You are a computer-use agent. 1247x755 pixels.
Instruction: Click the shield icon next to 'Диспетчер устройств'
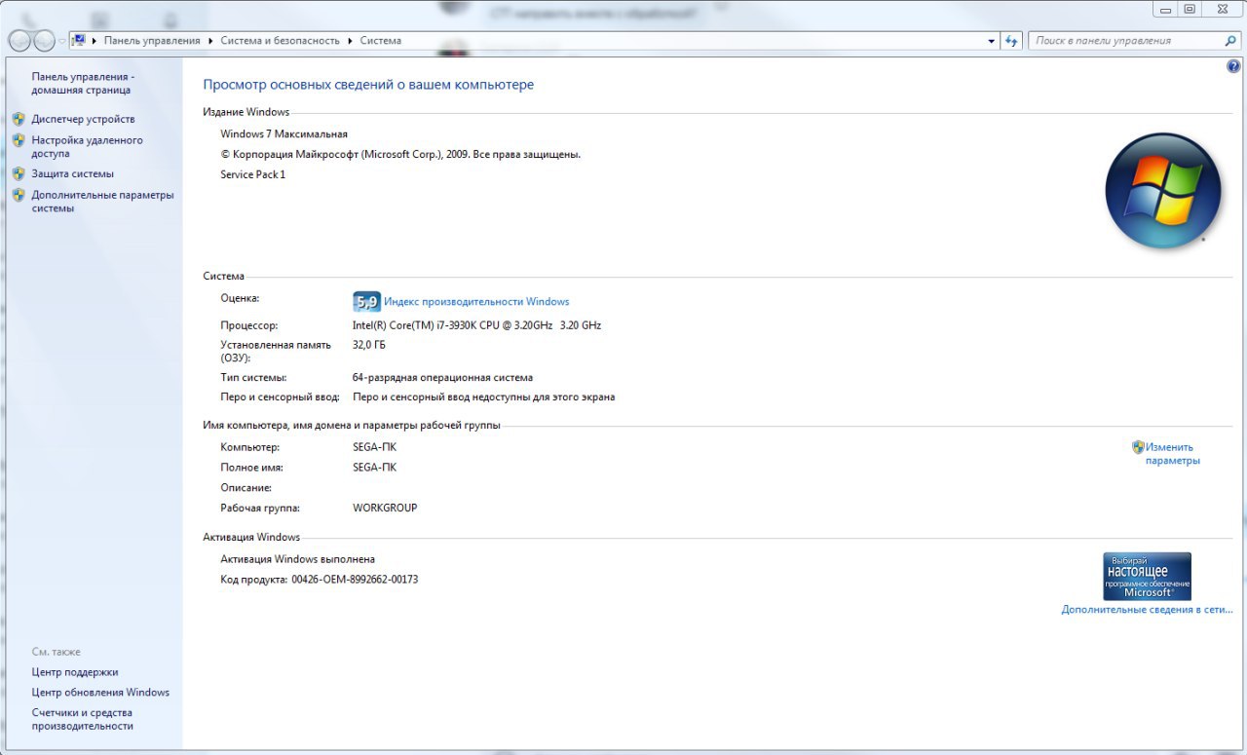[x=19, y=119]
